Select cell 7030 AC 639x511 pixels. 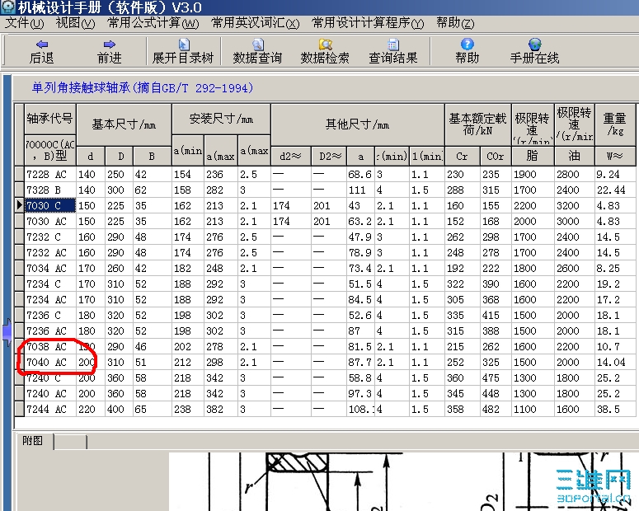[50, 221]
